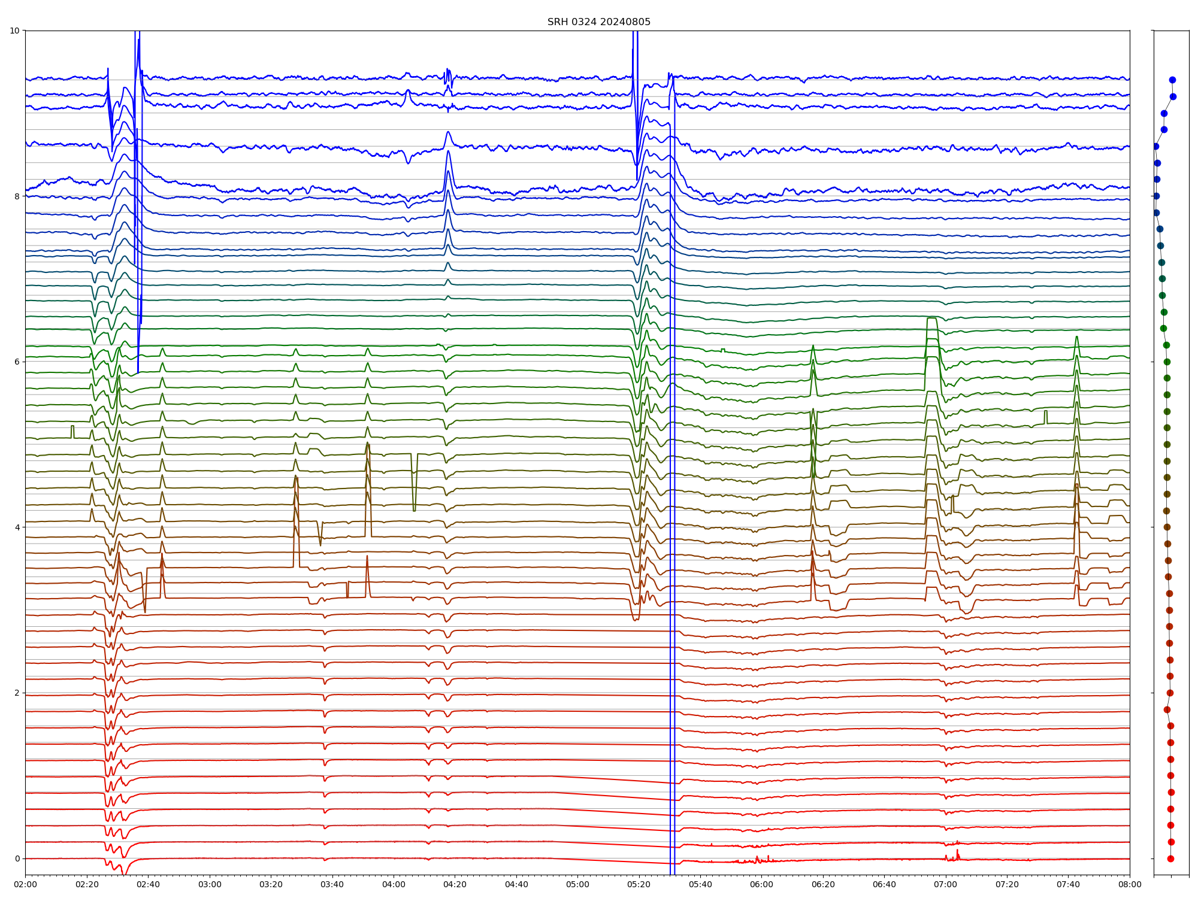Screen dimensions: 1198x898
Task: Click the plot title SRH 0324 20240805
Action: point(598,22)
